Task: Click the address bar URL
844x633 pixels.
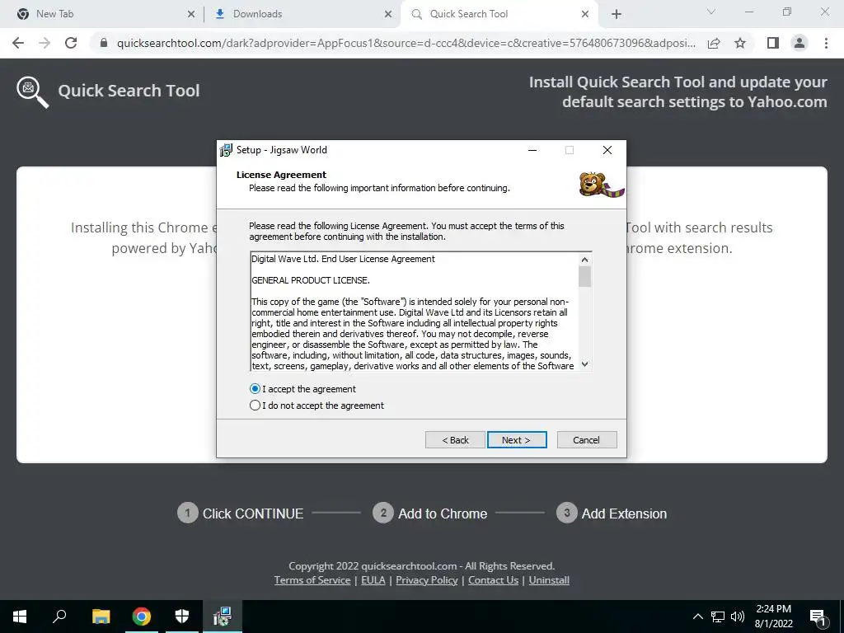Action: [406, 43]
